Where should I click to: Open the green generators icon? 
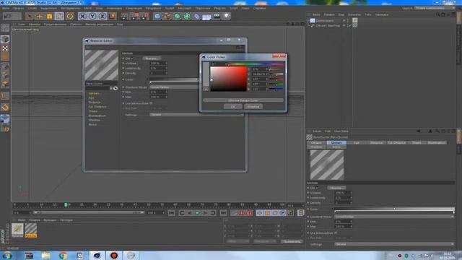coord(177,16)
